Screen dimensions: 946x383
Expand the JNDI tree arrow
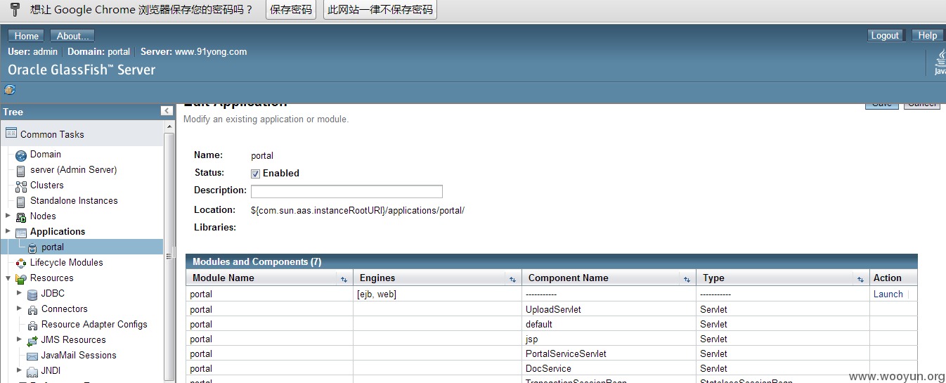coord(19,370)
